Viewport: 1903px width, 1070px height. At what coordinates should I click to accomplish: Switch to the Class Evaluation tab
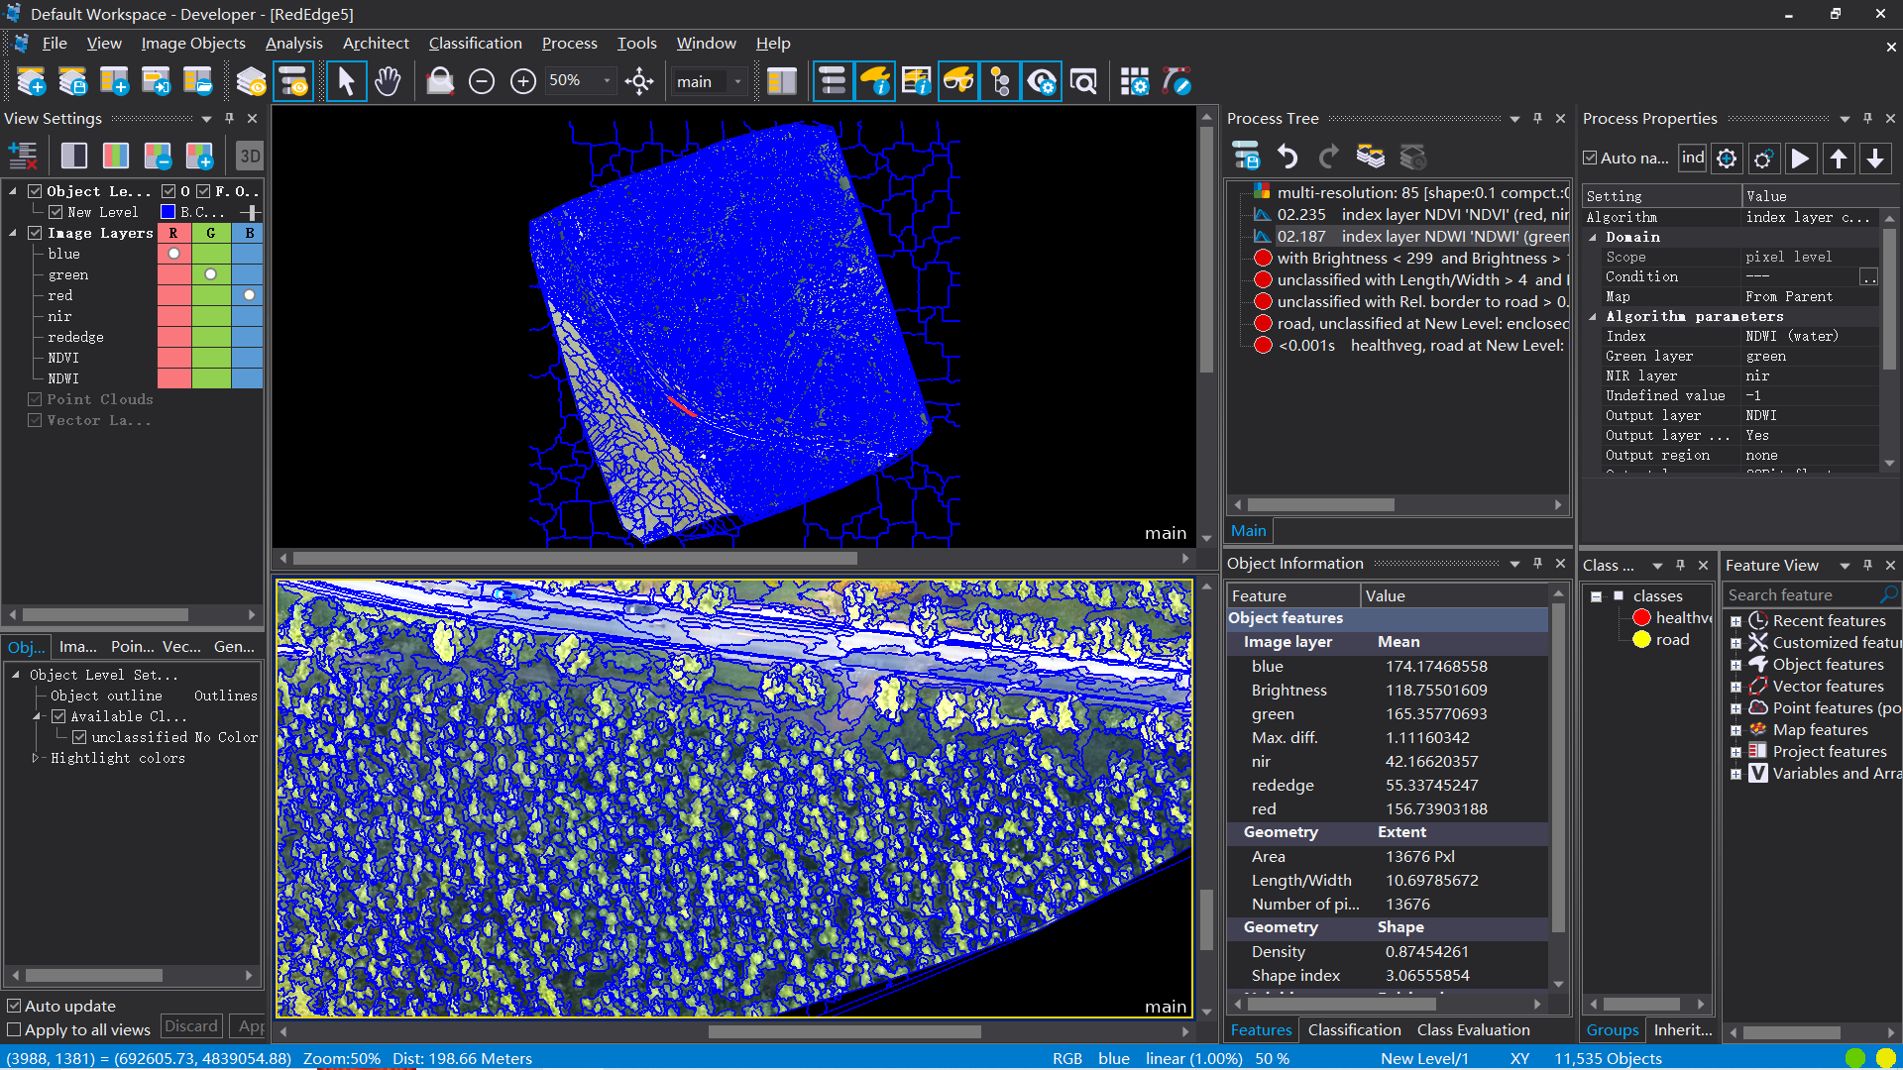(x=1473, y=1030)
